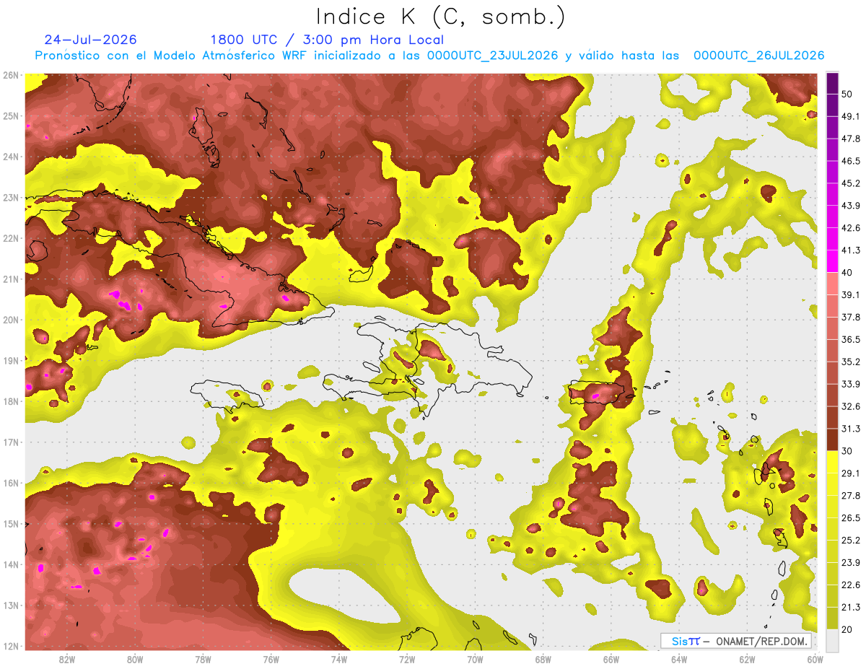Click the latitude axis label '19N'
This screenshot has width=866, height=669.
click(x=10, y=360)
